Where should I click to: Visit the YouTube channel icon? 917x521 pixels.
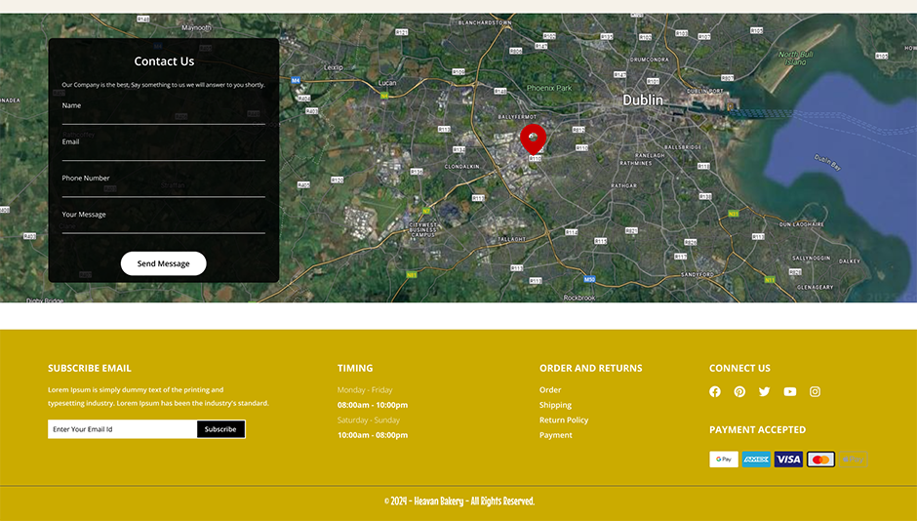(x=789, y=392)
